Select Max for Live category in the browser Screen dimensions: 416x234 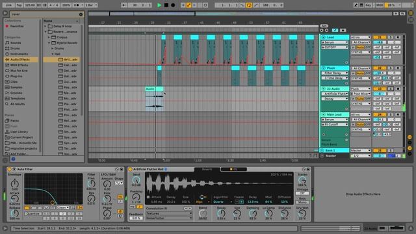coord(19,71)
